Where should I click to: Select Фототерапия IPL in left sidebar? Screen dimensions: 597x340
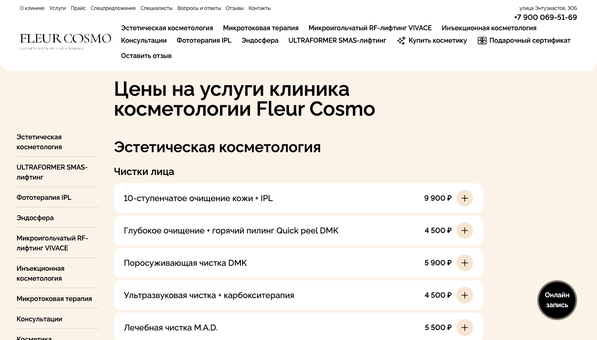click(44, 198)
